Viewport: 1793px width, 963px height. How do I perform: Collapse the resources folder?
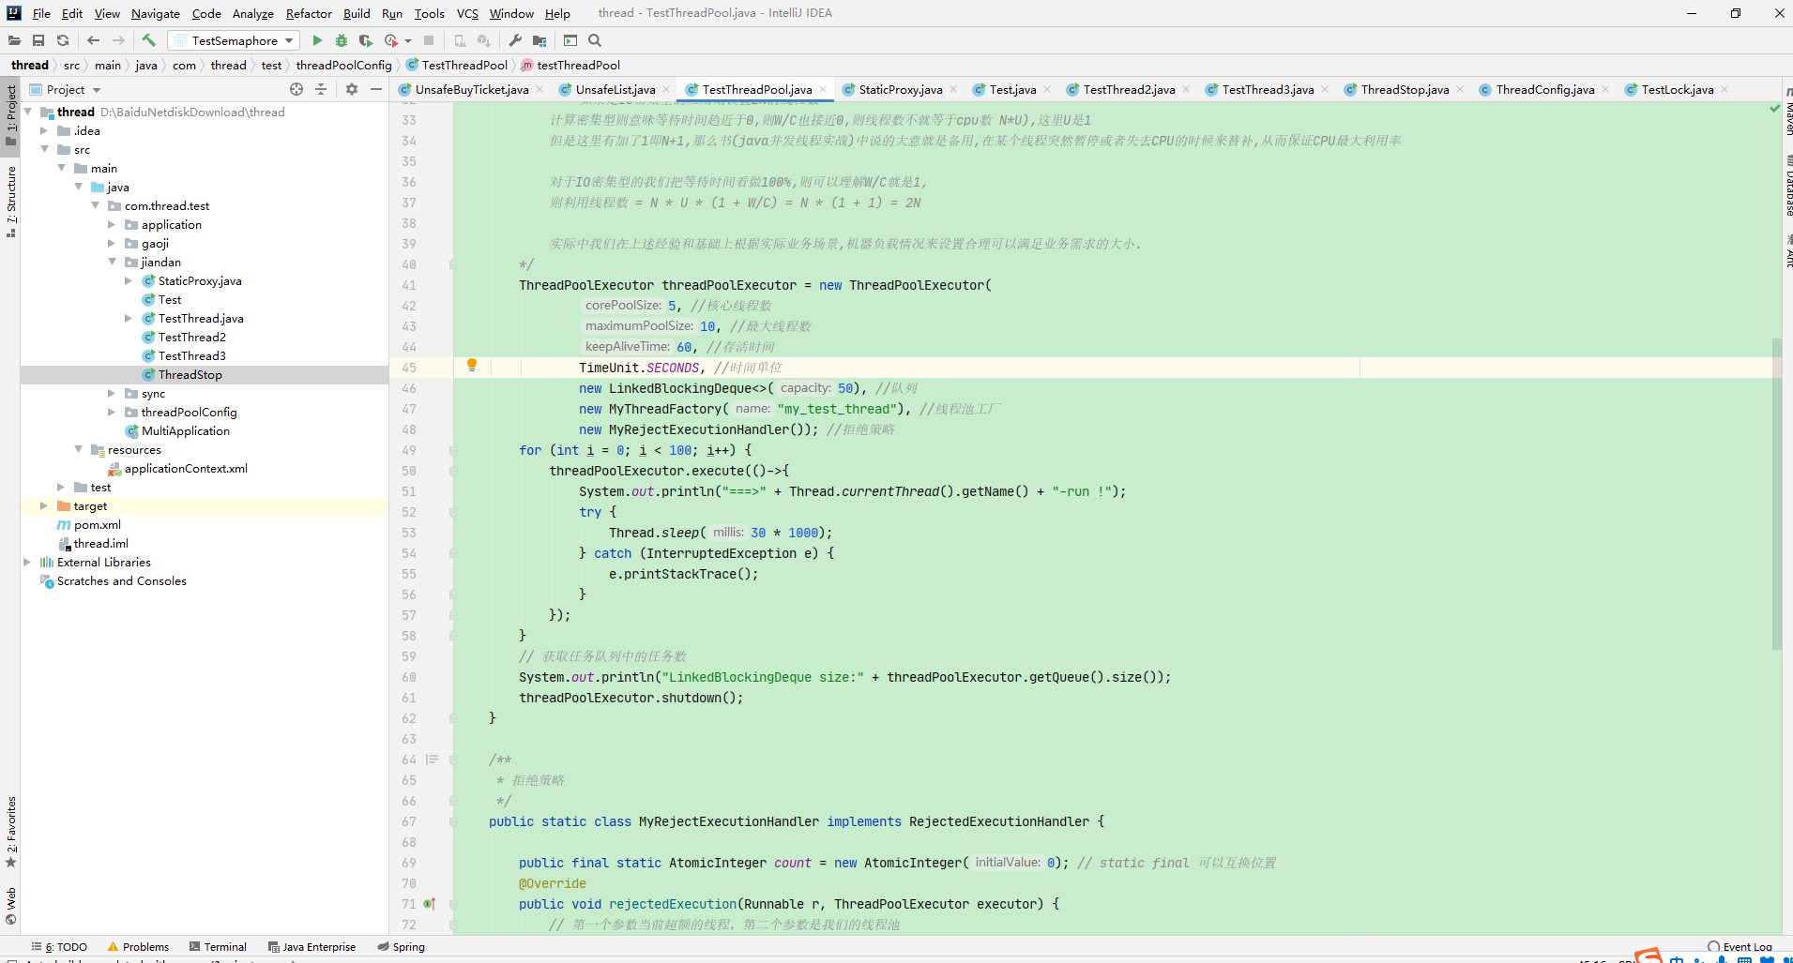78,449
